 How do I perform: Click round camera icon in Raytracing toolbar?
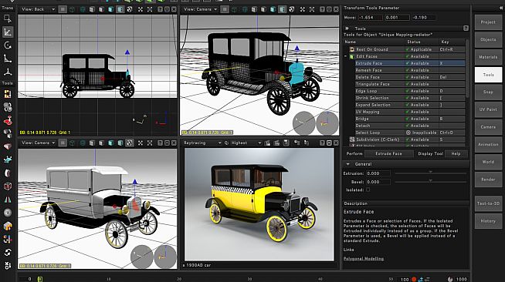tap(286, 143)
